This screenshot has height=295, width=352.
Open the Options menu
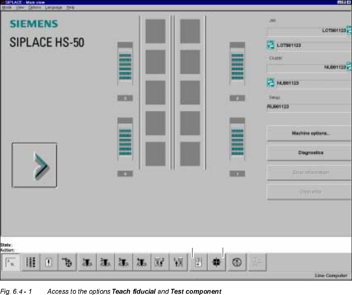click(x=35, y=7)
